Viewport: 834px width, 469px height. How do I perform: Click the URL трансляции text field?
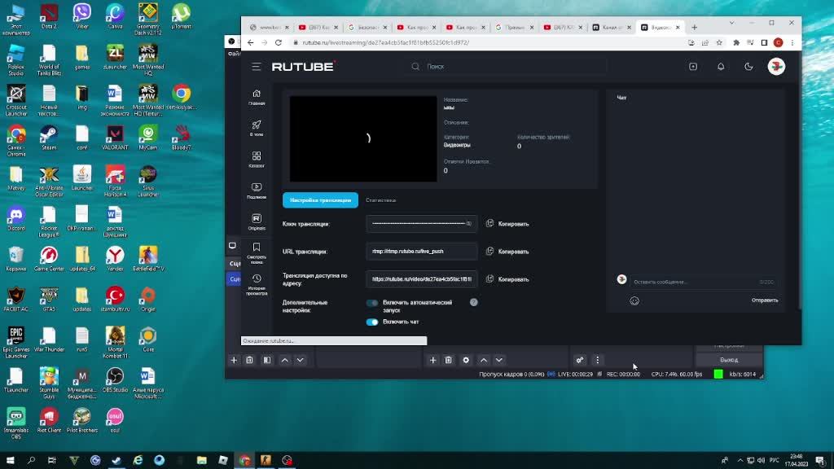(421, 252)
